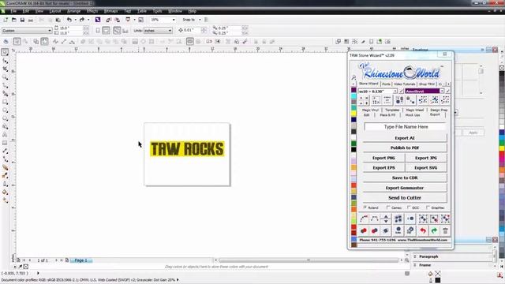Viewport: 505px width, 284px height.
Task: Check the Roland cutter checkbox
Action: (365, 207)
